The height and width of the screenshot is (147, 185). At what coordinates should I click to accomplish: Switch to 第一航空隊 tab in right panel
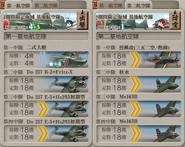click(111, 6)
